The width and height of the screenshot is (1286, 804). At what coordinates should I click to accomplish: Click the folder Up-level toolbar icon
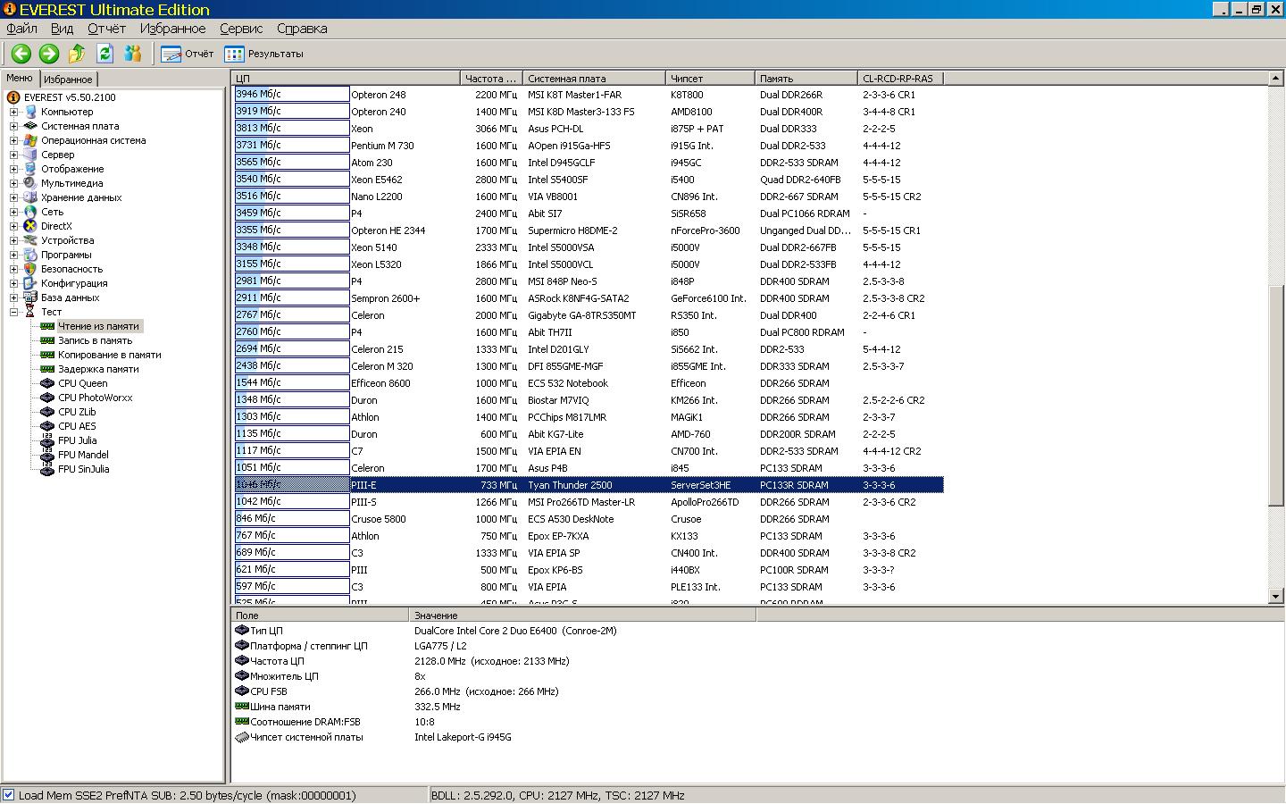(x=77, y=54)
